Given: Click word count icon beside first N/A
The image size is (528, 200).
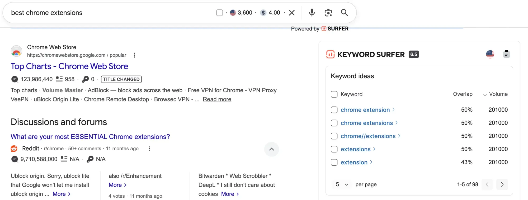Looking at the screenshot, I should click(64, 159).
